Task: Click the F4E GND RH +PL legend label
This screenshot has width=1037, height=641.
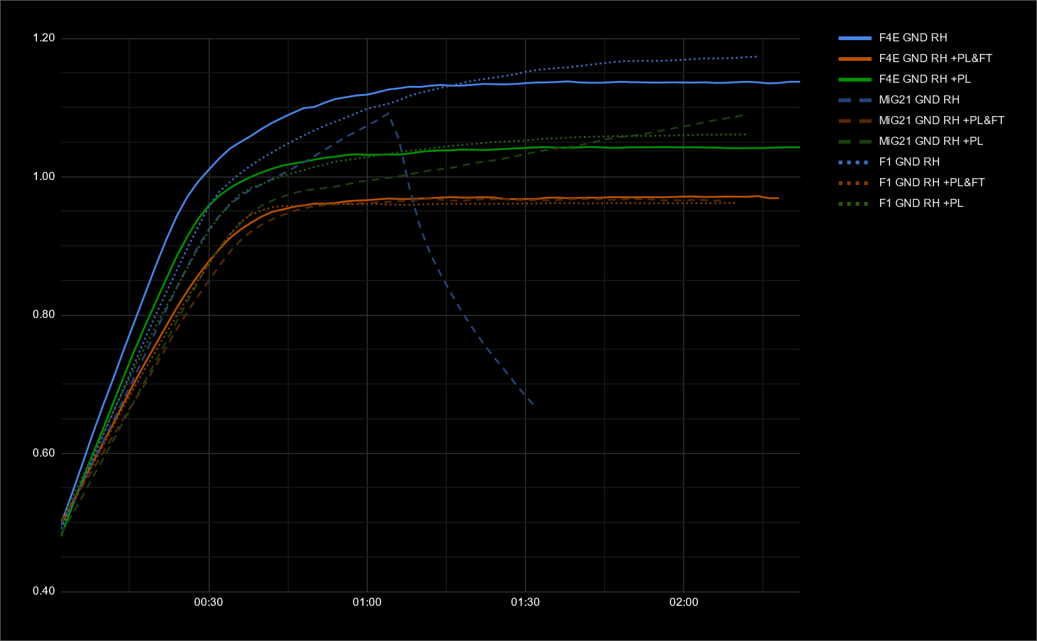Action: click(x=925, y=79)
